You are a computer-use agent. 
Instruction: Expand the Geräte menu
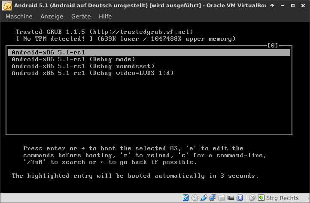click(81, 16)
